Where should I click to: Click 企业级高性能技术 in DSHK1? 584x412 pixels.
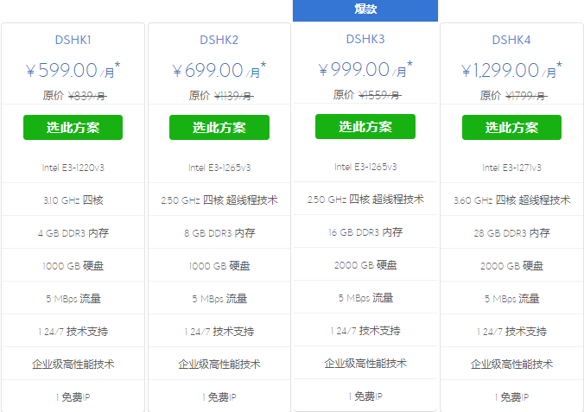[x=73, y=364]
